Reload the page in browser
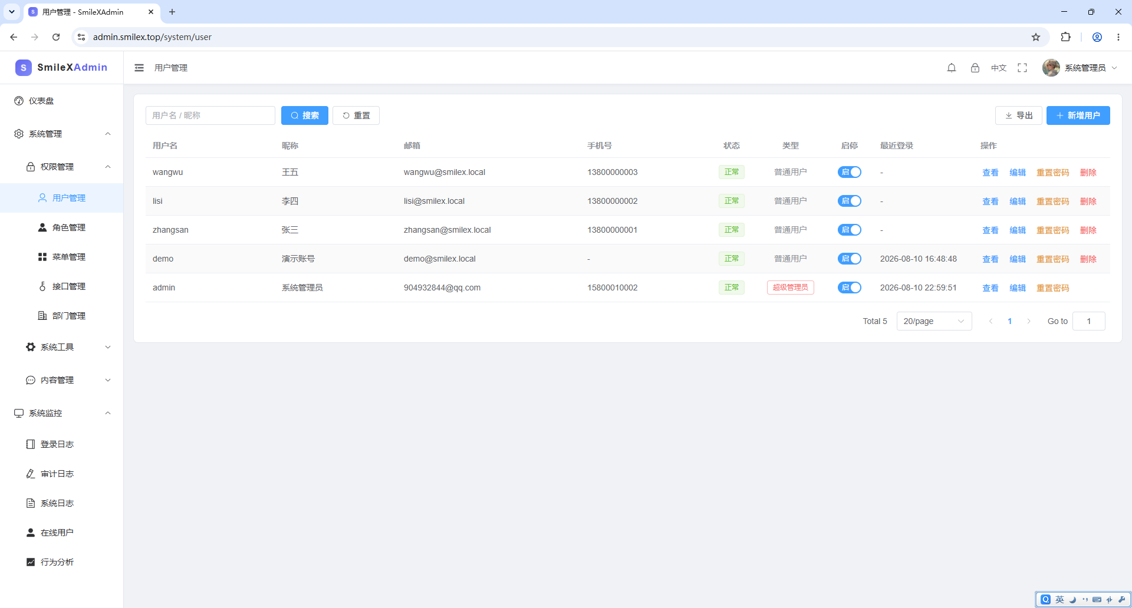Image resolution: width=1132 pixels, height=608 pixels. 56,37
